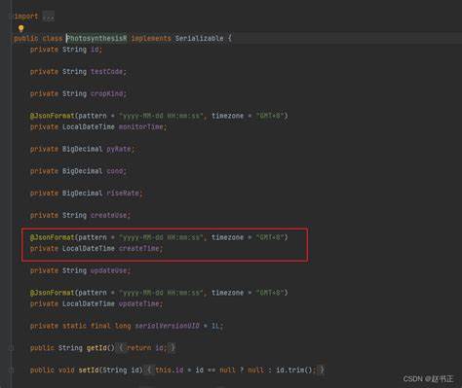Expand the setId method fold marker

[12, 370]
